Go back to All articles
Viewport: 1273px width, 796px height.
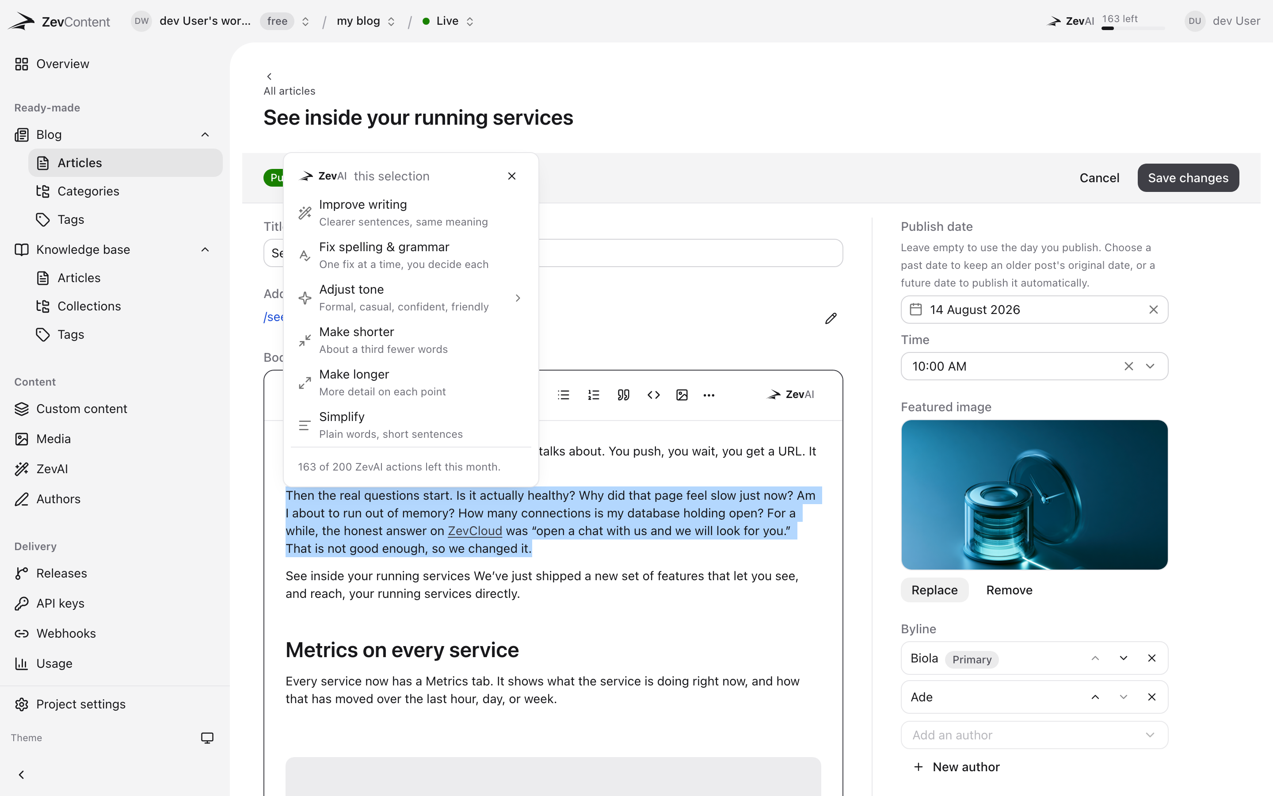point(290,84)
